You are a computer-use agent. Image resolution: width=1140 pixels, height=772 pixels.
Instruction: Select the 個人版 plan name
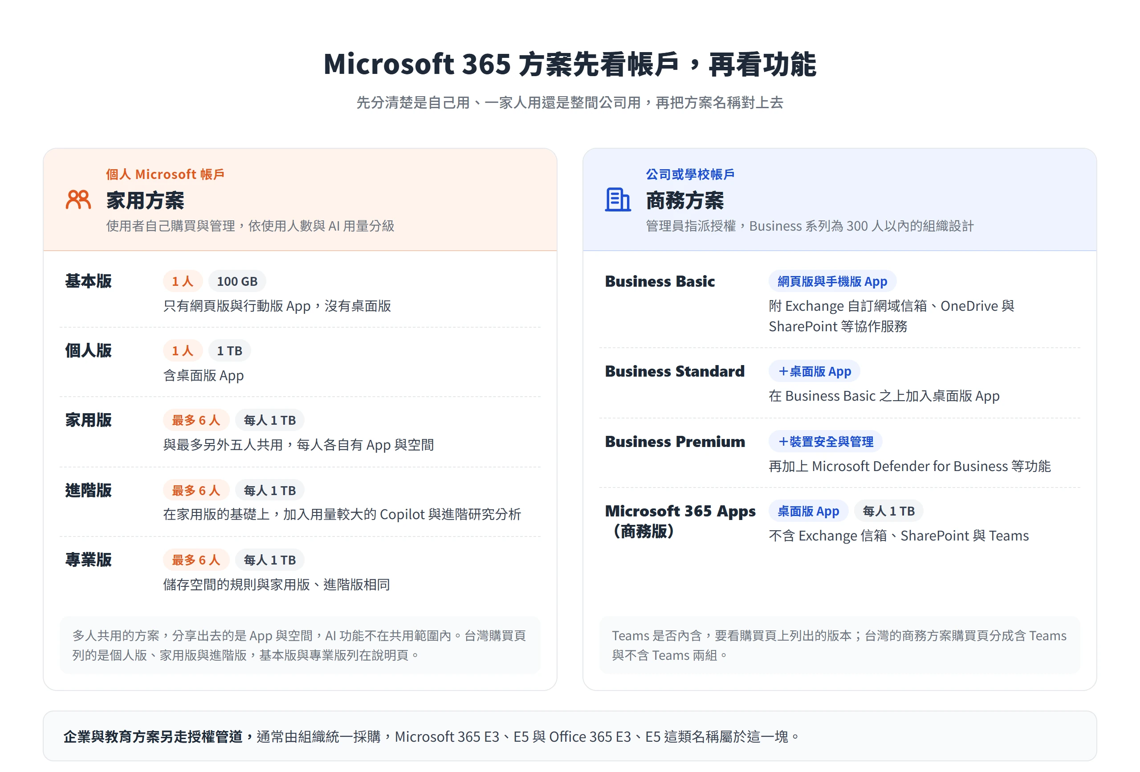coord(88,351)
